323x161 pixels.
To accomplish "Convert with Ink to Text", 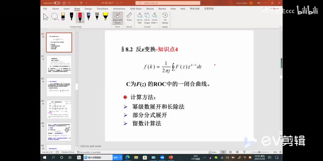I will click(140, 18).
